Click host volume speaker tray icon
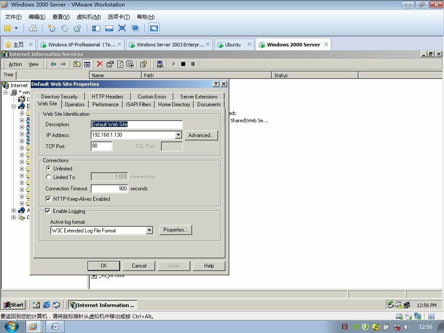This screenshot has width=444, height=333. pos(407,327)
